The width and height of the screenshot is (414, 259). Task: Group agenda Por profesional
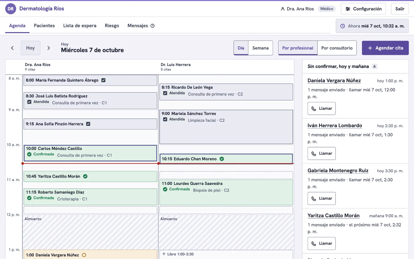(x=298, y=48)
